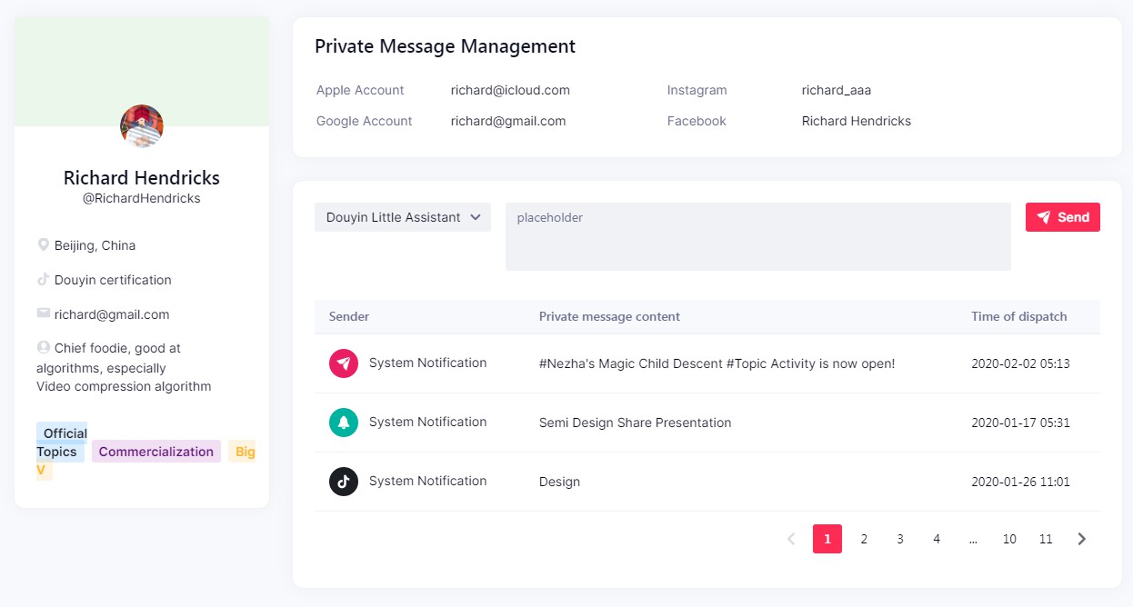This screenshot has height=607, width=1133.
Task: Click the Douyin certification logo icon
Action: (x=43, y=280)
